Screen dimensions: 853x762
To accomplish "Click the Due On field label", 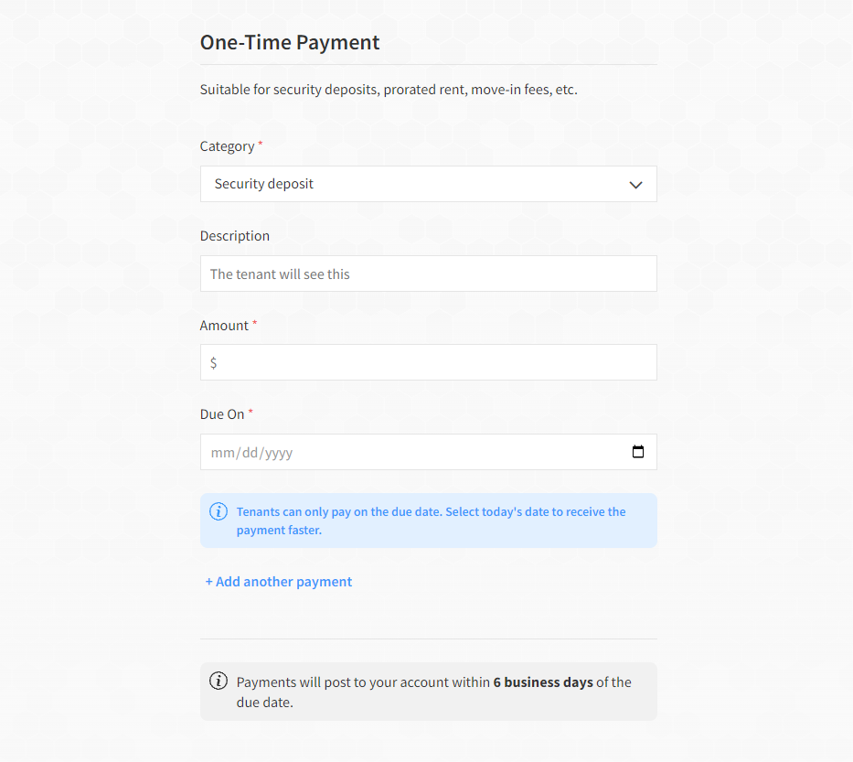I will (222, 414).
